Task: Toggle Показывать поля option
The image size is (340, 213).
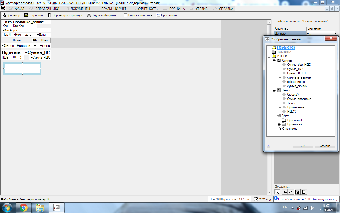Action: [138, 15]
